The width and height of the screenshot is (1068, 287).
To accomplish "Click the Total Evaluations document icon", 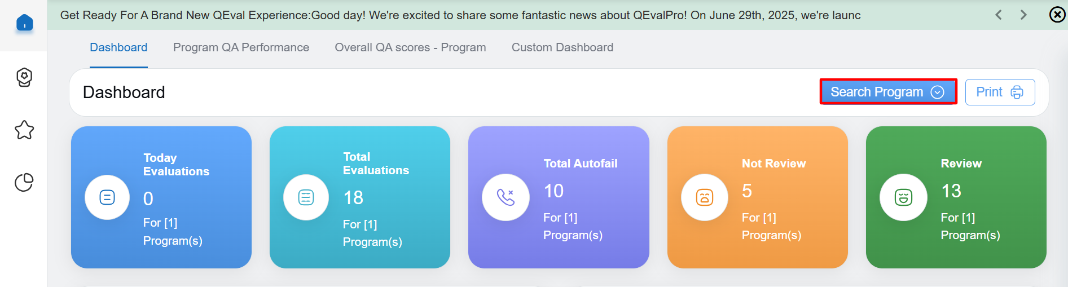I will (x=306, y=197).
